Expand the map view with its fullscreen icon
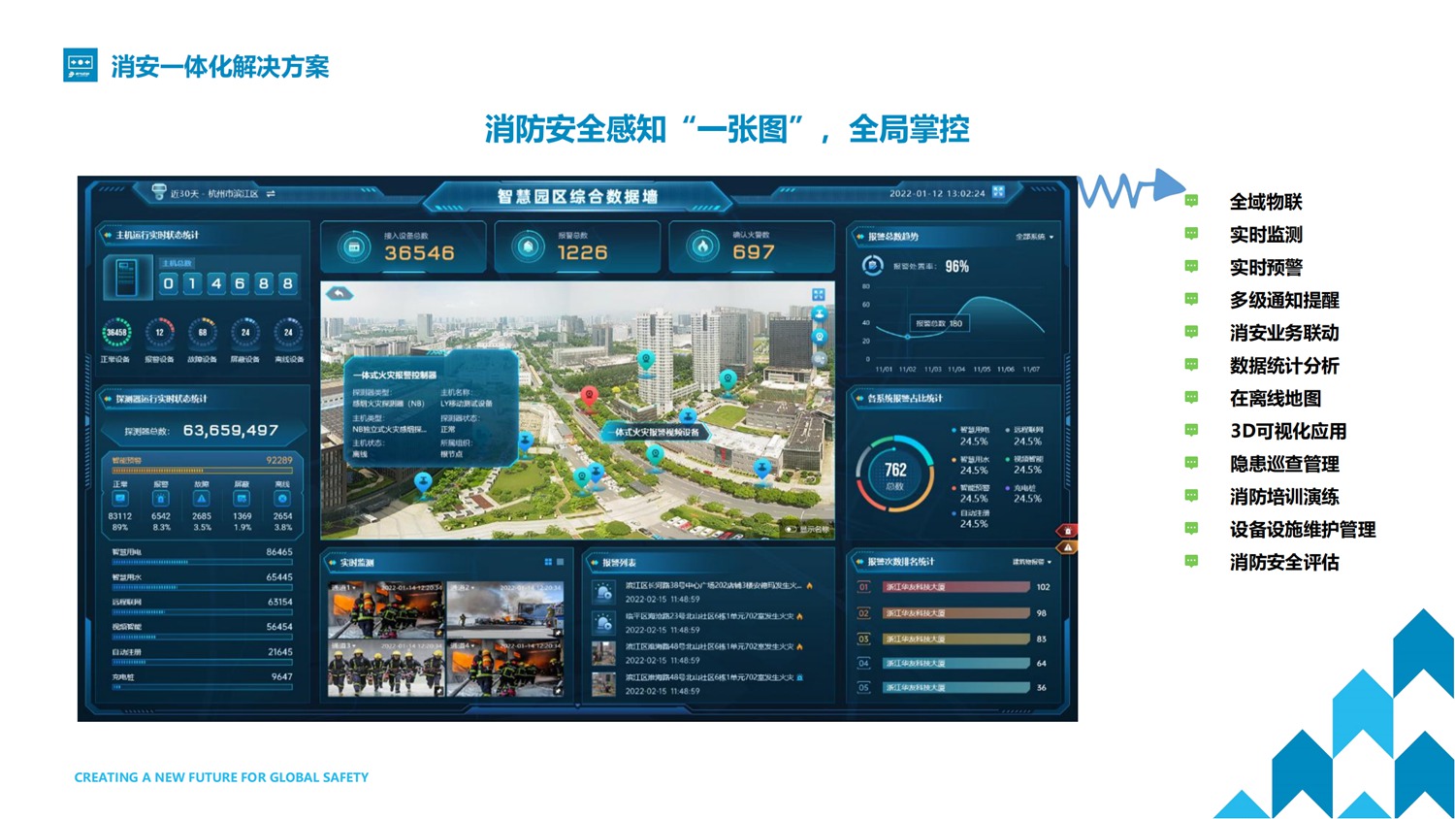Screen dimensions: 1455x819 click(818, 294)
